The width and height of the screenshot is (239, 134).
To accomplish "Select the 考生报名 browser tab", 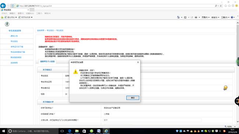I will [x=15, y=10].
